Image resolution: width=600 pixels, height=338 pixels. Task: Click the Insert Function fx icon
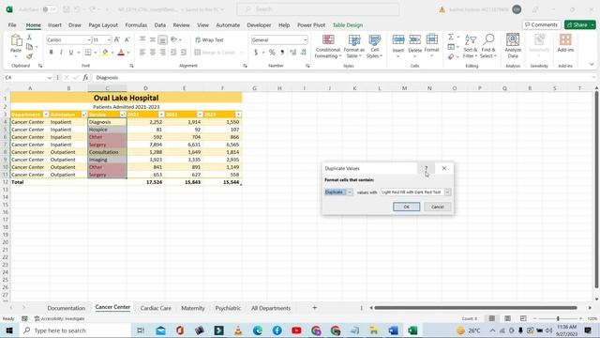click(x=85, y=77)
